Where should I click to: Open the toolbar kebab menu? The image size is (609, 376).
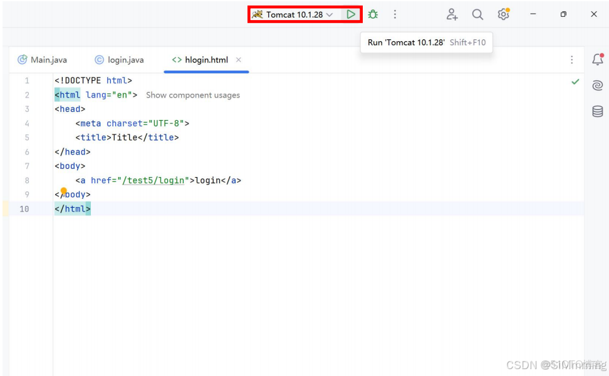click(395, 14)
